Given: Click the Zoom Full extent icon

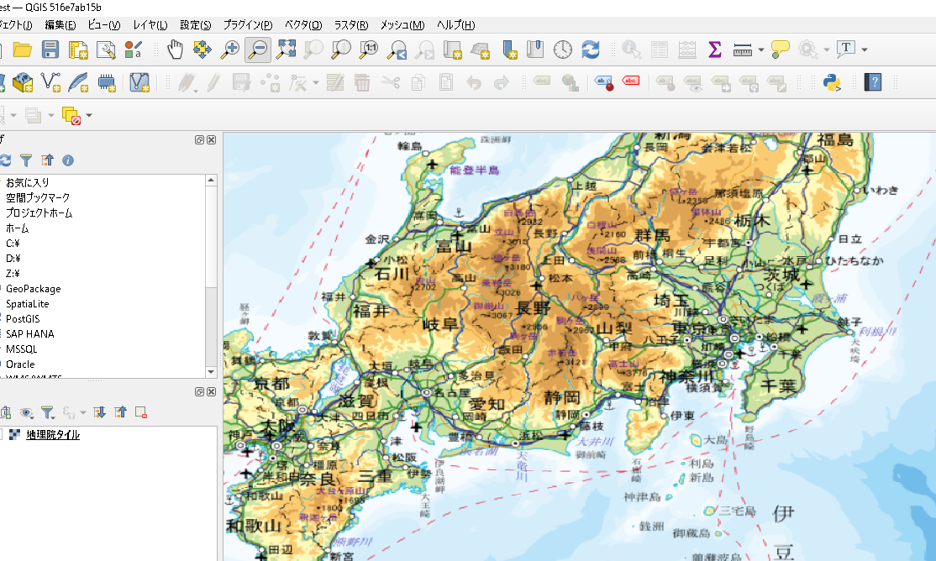Looking at the screenshot, I should click(x=286, y=50).
